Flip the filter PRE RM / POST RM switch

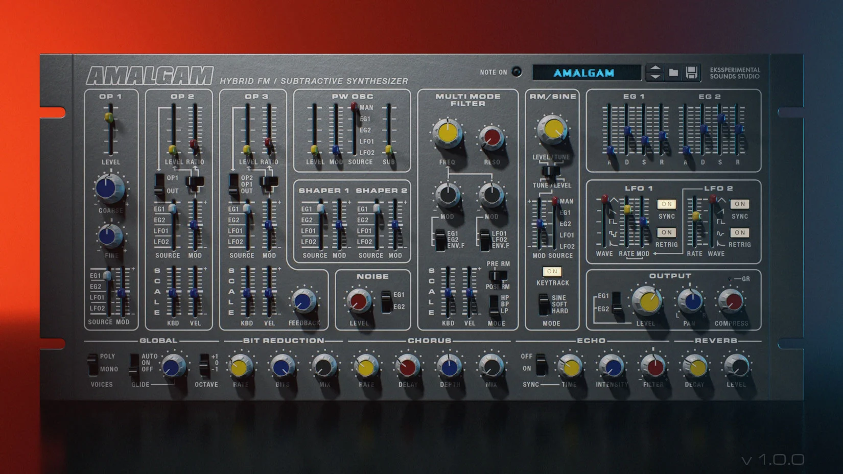(x=498, y=276)
